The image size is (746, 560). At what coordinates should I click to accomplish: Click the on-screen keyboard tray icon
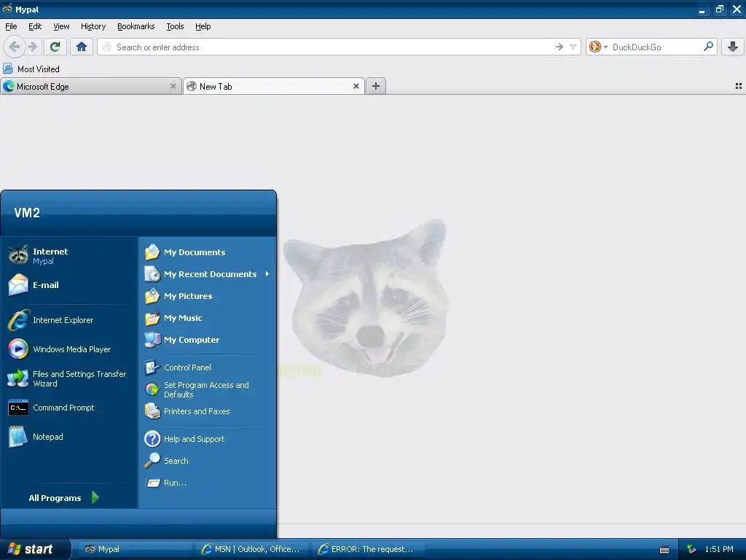[664, 550]
